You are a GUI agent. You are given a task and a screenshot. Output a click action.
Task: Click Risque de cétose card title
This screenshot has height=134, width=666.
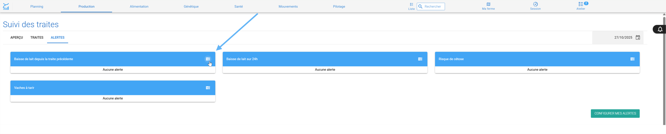[x=451, y=59]
